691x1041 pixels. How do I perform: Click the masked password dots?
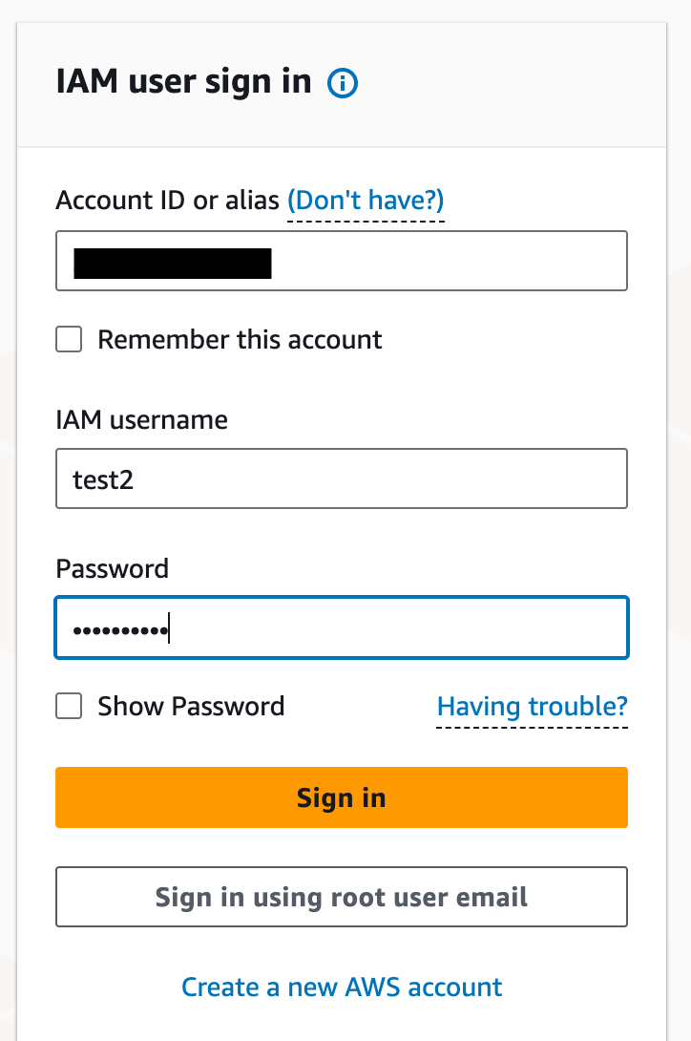click(120, 629)
